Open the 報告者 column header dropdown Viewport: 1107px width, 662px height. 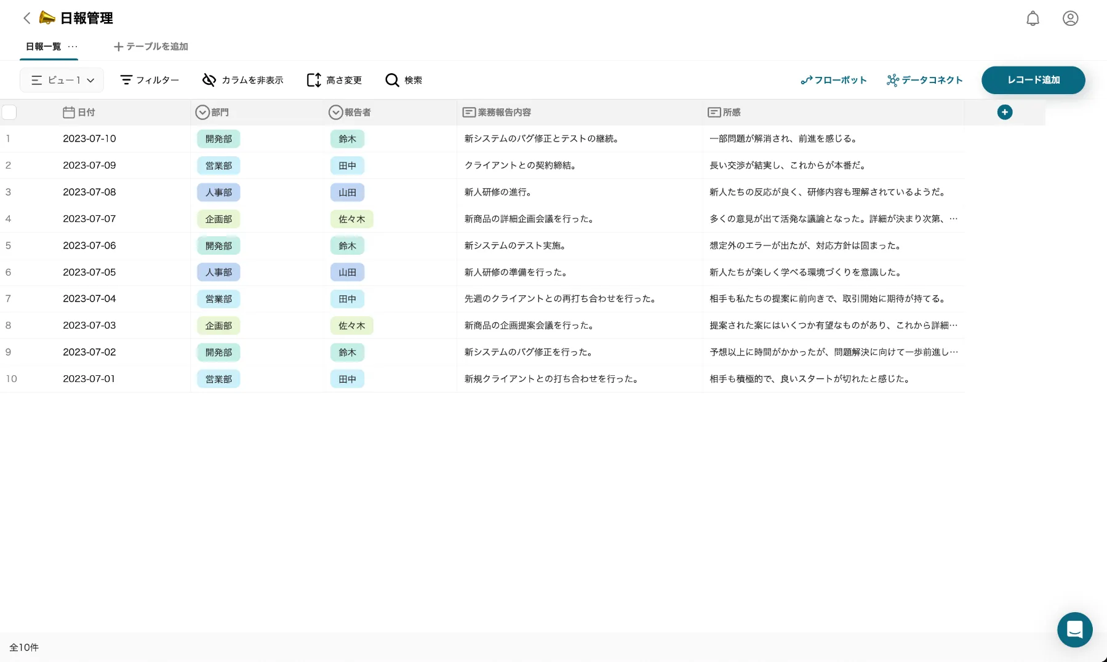tap(335, 112)
